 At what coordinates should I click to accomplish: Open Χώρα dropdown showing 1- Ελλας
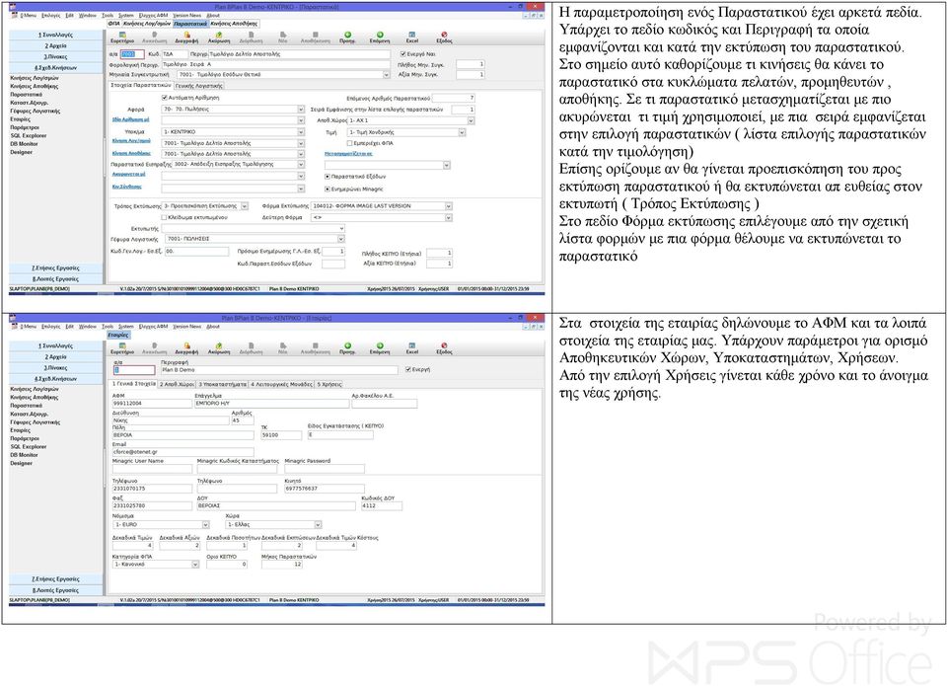(x=318, y=525)
